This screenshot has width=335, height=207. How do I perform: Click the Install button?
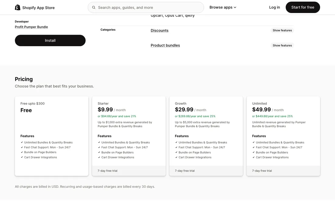[50, 40]
